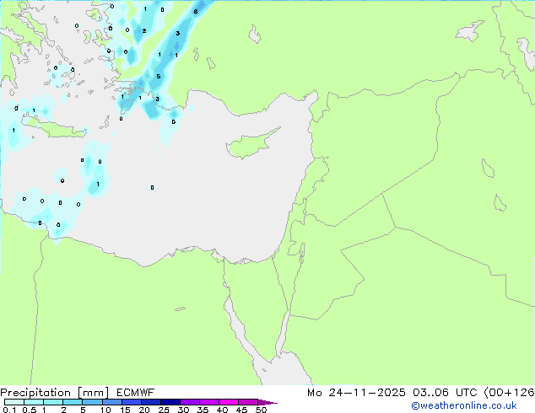Pick the 45–50 mm legend color swatch
This screenshot has height=413, width=535.
(x=248, y=402)
